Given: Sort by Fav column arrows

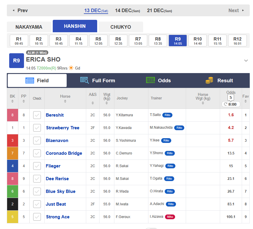Looking at the screenshot, I should [x=245, y=101].
